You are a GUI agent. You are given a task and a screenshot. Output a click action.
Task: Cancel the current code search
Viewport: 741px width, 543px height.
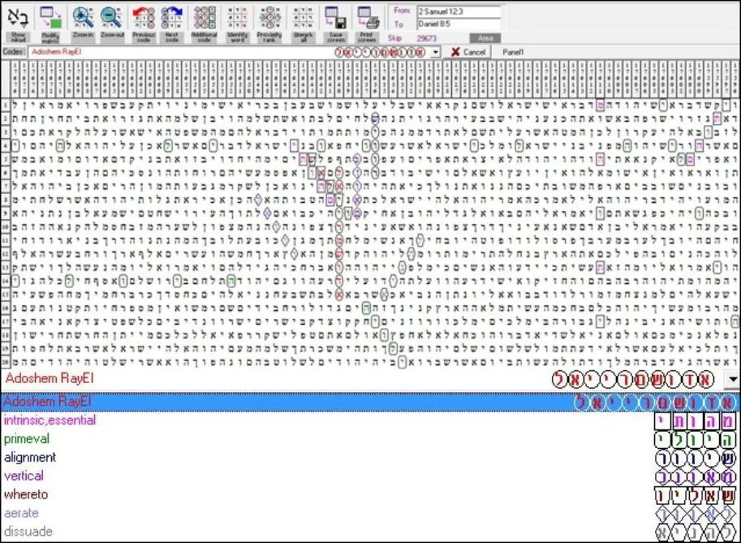(468, 52)
